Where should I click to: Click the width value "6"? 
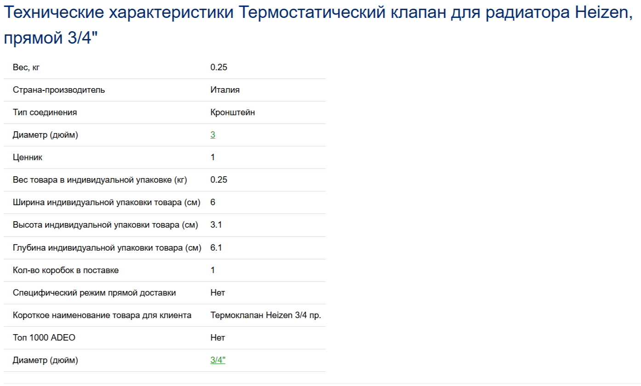tap(213, 202)
